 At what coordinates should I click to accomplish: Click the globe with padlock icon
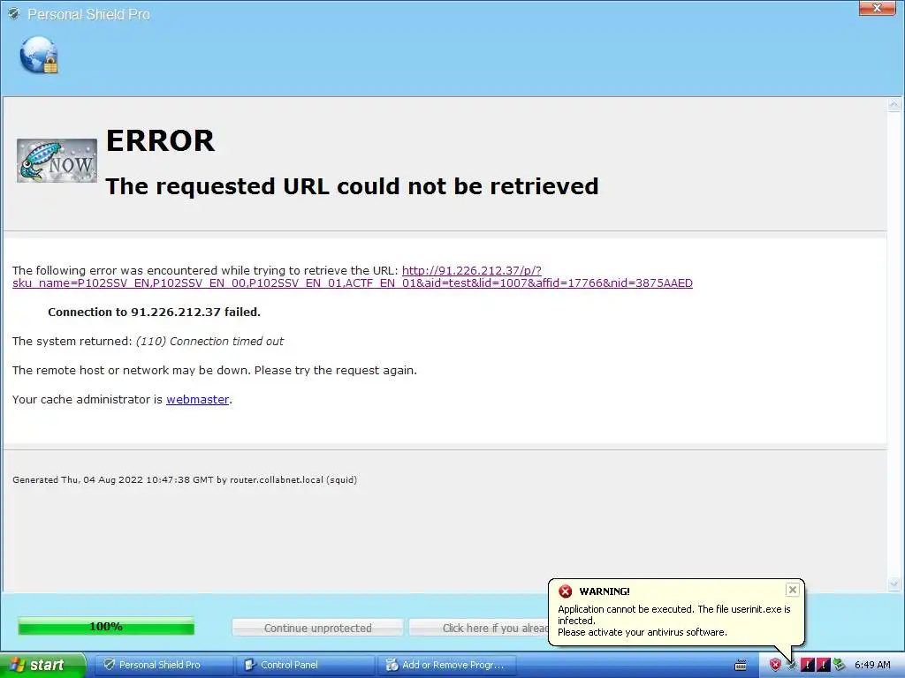pyautogui.click(x=39, y=56)
